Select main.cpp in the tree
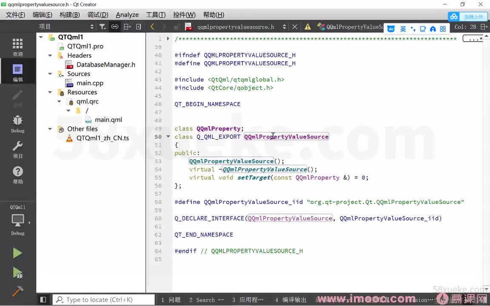490x306 pixels. coord(90,83)
